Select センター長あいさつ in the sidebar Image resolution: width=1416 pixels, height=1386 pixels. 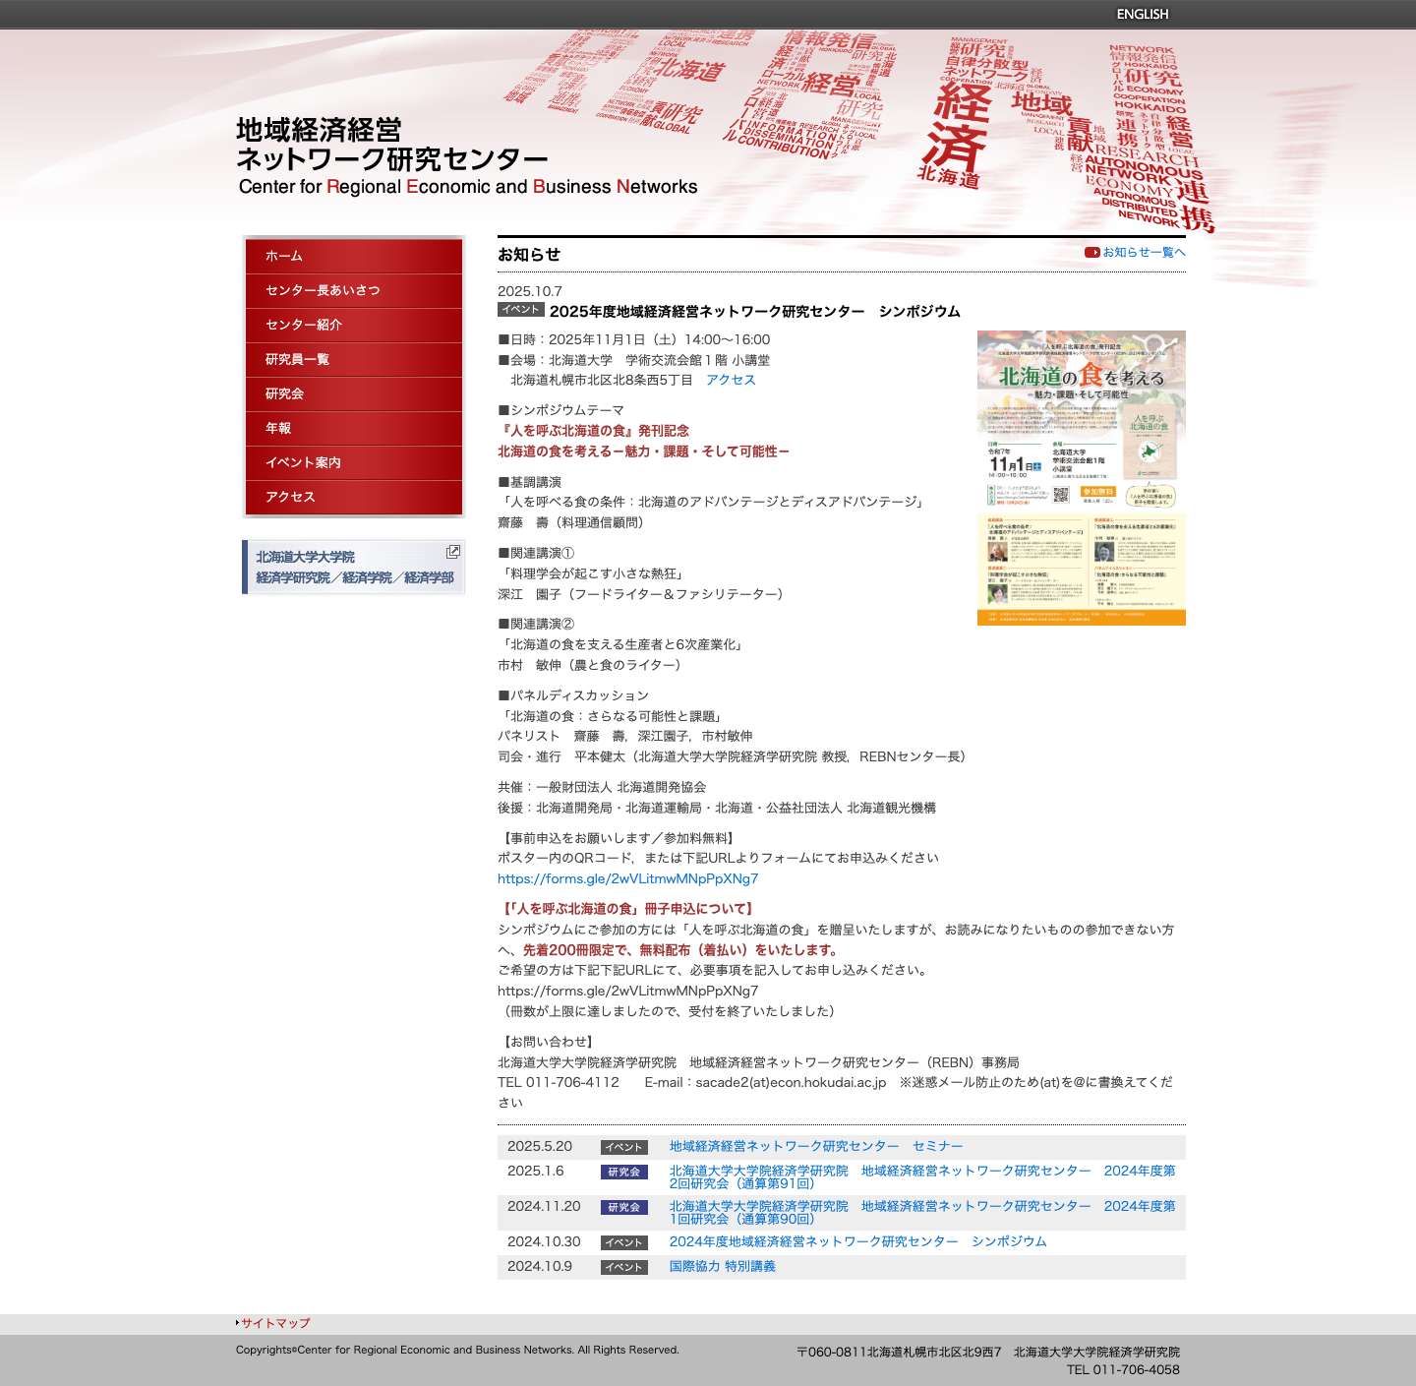319,290
